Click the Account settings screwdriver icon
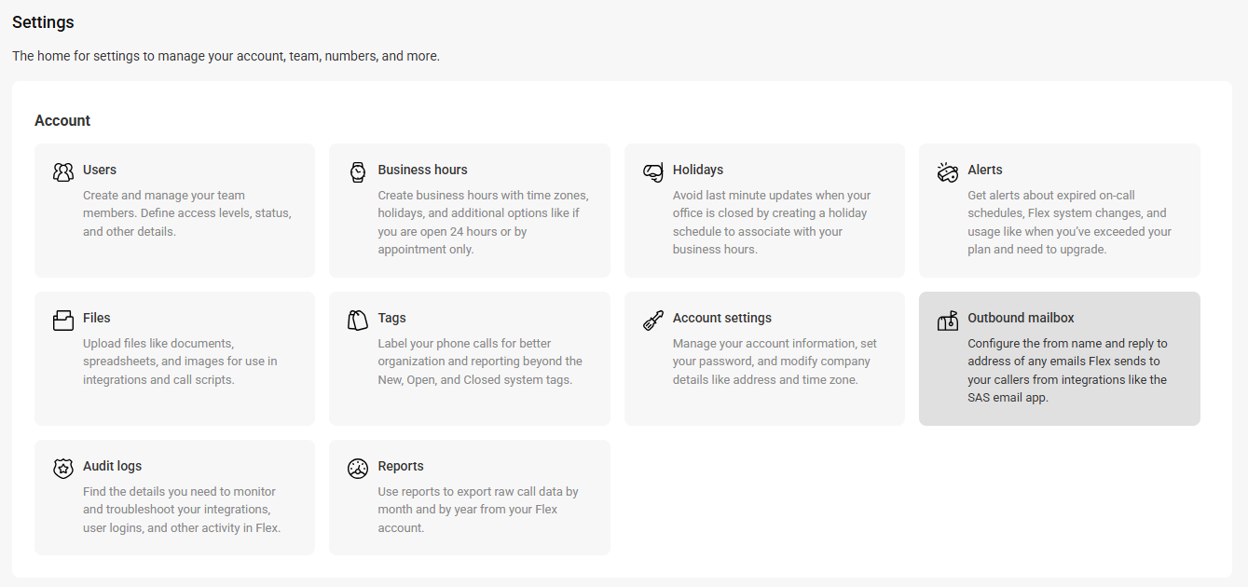 point(653,321)
